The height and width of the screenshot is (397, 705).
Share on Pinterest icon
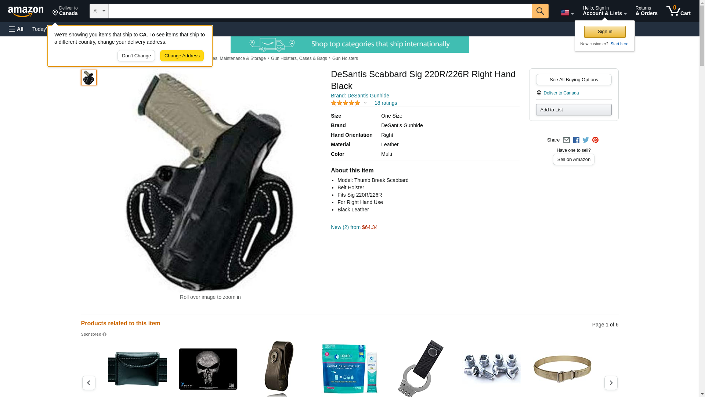click(x=595, y=140)
